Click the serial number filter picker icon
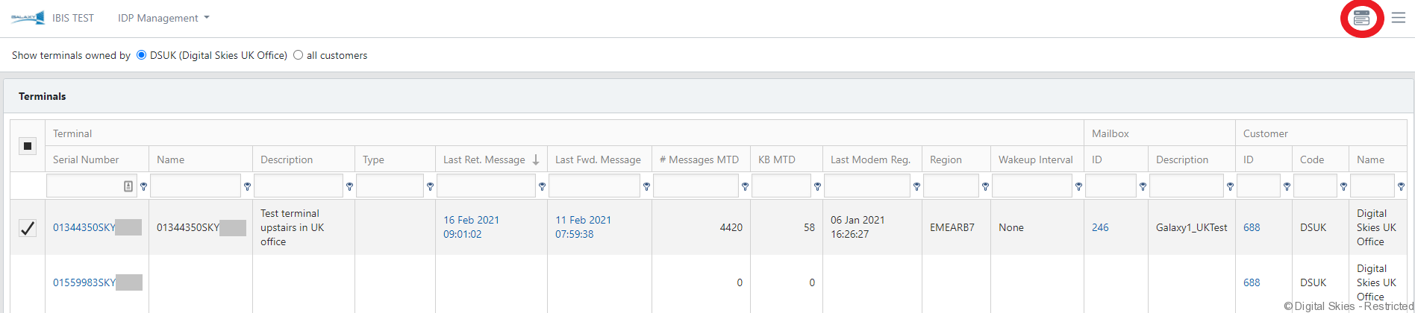This screenshot has width=1415, height=313. [128, 186]
